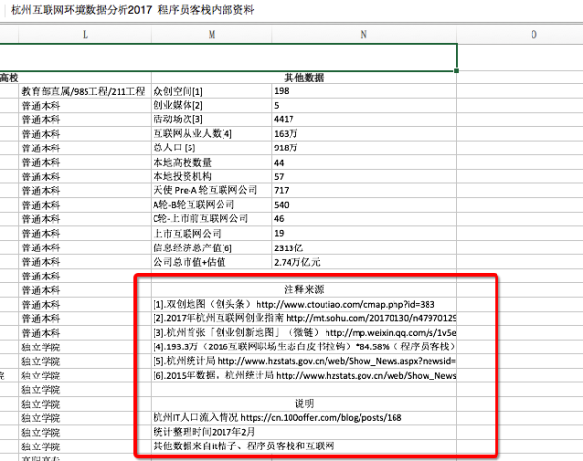Open 杭州IT人口流入情况 100offer link

tap(304, 418)
